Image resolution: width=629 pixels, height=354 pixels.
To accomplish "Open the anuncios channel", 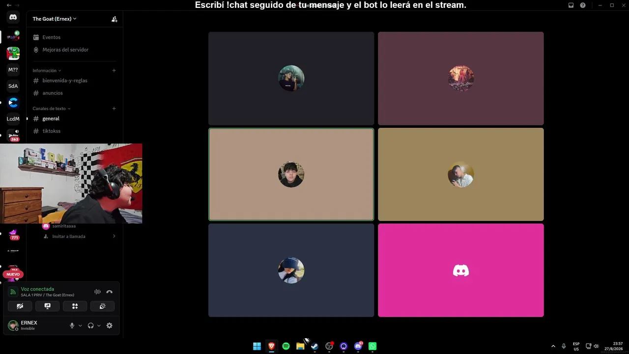I will 75,93.
